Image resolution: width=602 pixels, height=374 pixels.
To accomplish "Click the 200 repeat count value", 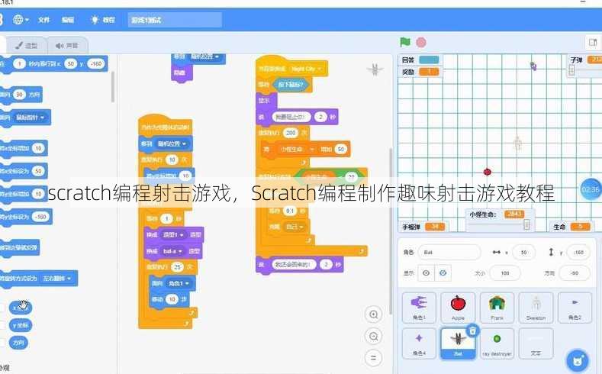I will [x=291, y=133].
